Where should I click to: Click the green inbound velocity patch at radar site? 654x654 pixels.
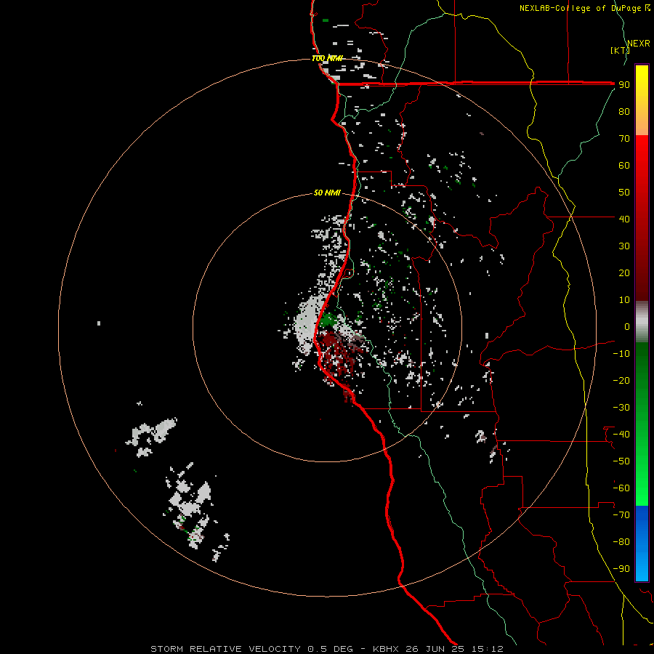click(x=328, y=320)
